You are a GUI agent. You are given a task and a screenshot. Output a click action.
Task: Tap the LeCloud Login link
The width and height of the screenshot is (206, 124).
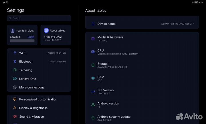coord(31,37)
